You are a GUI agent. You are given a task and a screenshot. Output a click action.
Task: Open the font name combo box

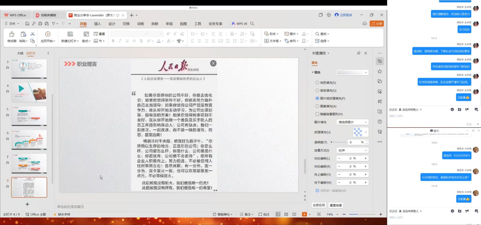pos(129,34)
